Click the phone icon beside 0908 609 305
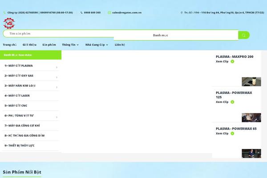The height and width of the screenshot is (178, 267). 81,12
